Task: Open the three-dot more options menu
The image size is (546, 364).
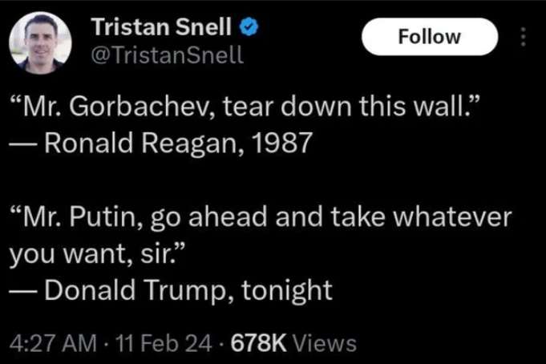Action: [x=524, y=37]
